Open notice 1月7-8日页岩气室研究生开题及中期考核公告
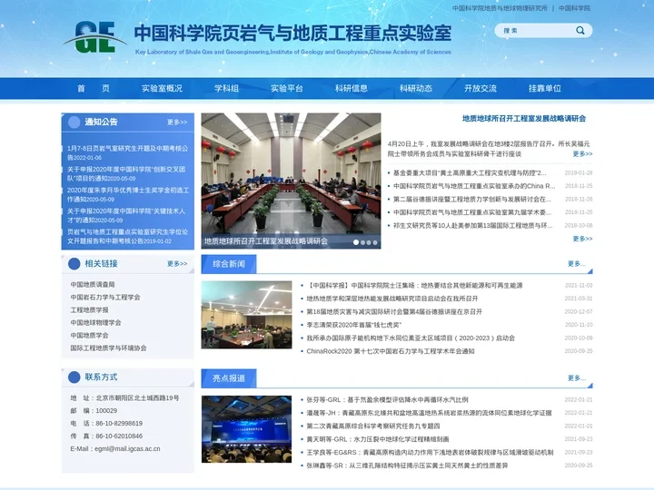The width and height of the screenshot is (654, 490). 128,153
